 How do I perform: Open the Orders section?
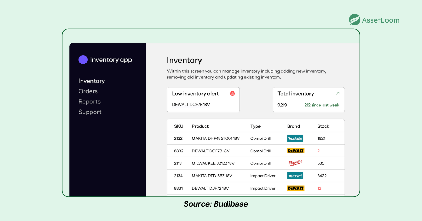[88, 91]
